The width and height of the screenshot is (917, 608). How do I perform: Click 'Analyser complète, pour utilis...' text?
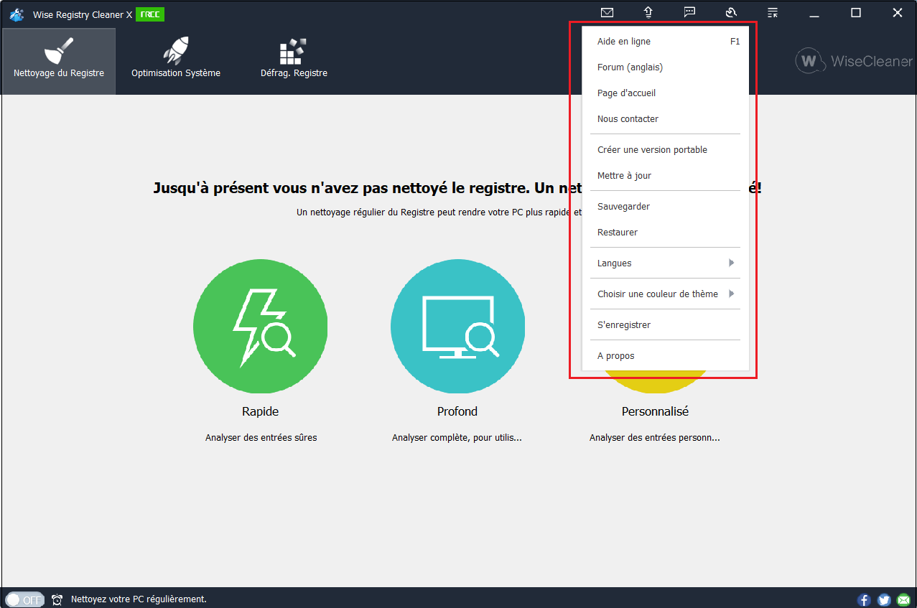tap(457, 438)
